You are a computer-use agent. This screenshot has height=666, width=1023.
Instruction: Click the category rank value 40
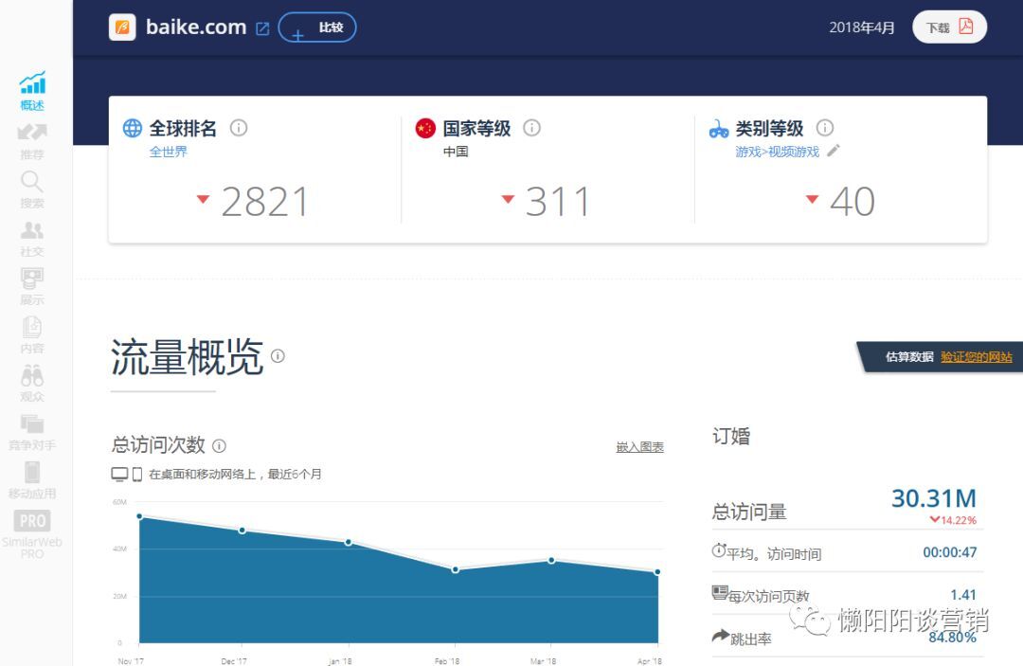852,202
